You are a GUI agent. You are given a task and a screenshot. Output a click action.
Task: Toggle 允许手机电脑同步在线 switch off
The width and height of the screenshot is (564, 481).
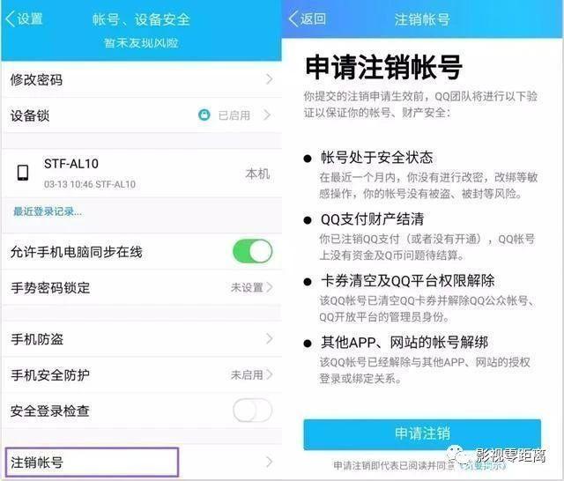coord(253,251)
